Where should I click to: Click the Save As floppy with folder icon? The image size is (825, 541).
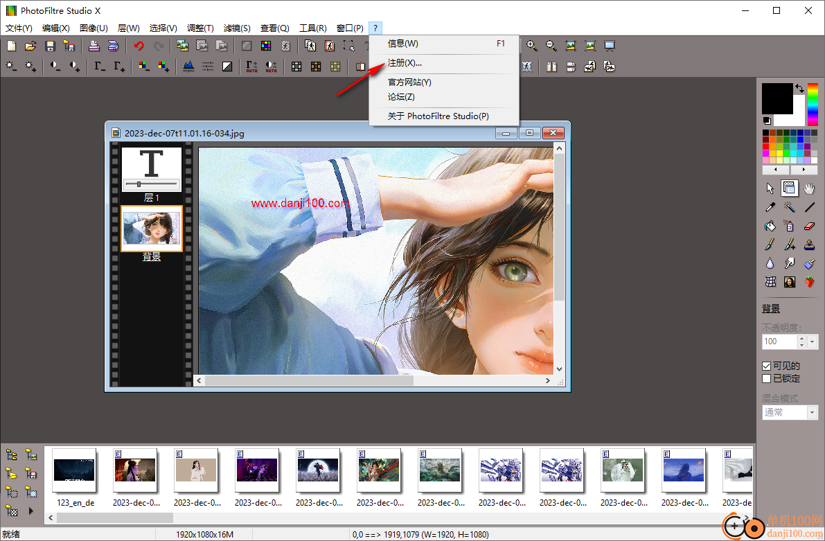pyautogui.click(x=69, y=46)
